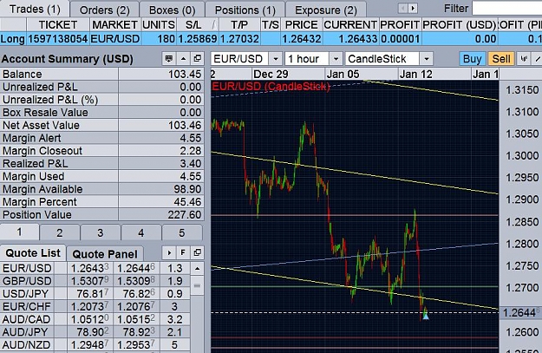Select trade ticket 1597138054
Screen dimensions: 542x353
(58, 39)
